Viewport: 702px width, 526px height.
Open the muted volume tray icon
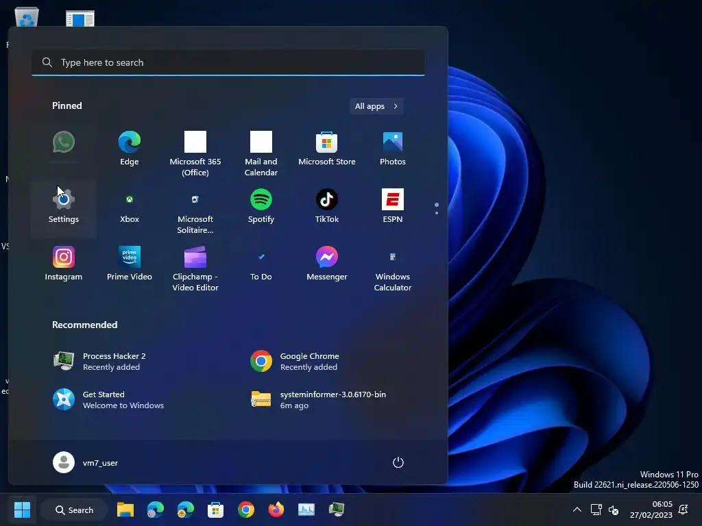coord(614,510)
